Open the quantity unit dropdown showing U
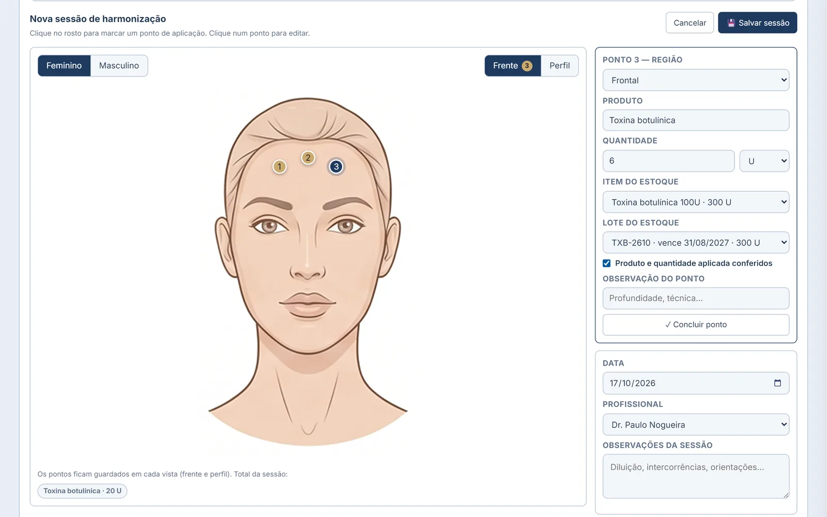Image resolution: width=827 pixels, height=517 pixels. (x=764, y=161)
